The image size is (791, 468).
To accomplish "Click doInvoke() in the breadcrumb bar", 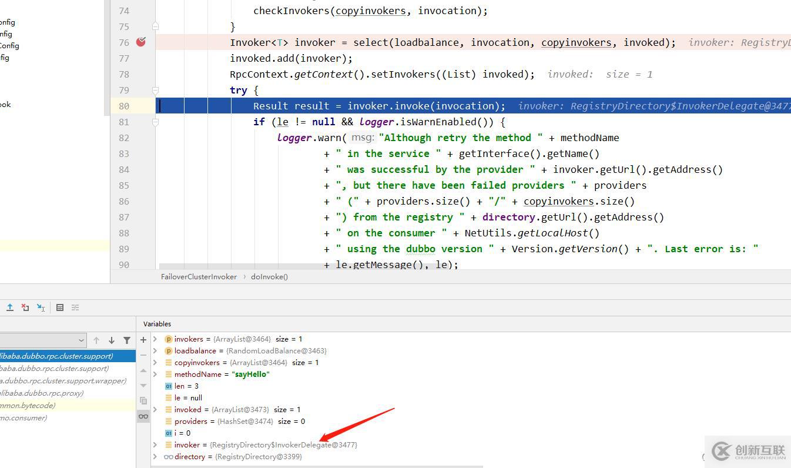I will click(x=269, y=276).
